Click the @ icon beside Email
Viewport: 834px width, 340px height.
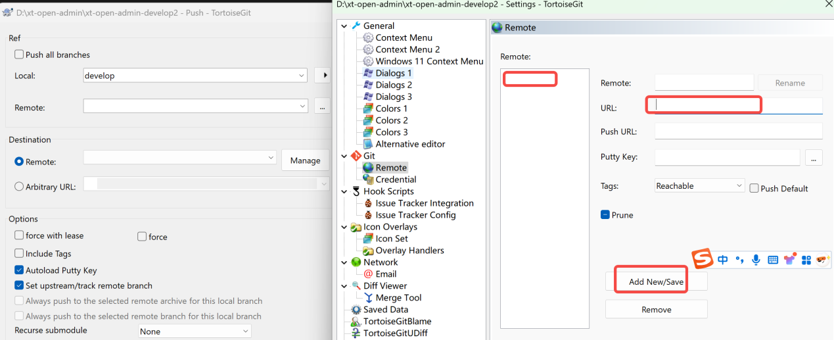point(368,274)
